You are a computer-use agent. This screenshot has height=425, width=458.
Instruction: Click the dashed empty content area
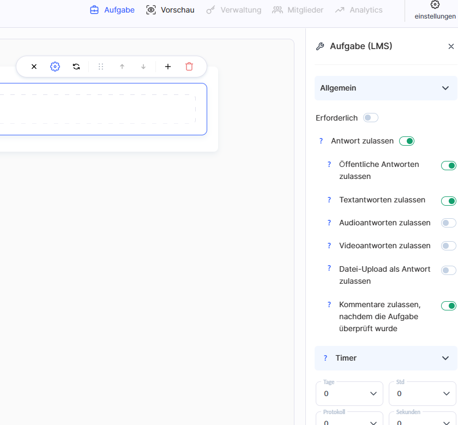[98, 109]
